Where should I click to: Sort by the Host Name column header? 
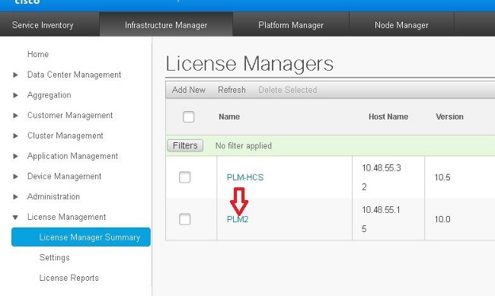(388, 116)
